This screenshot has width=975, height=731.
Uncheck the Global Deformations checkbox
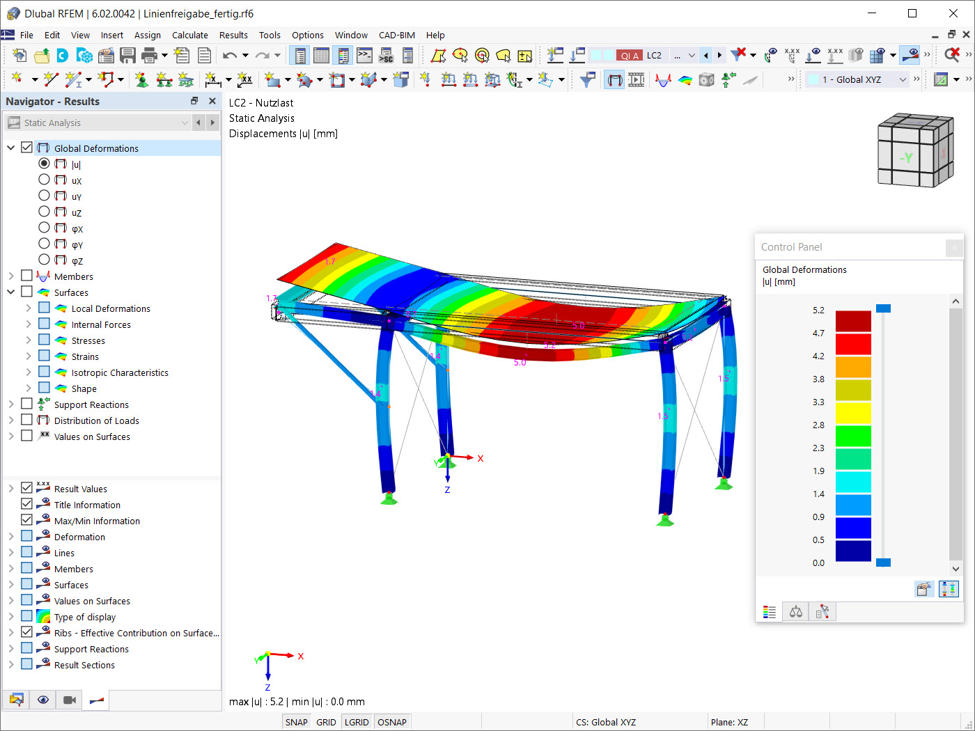(x=26, y=148)
